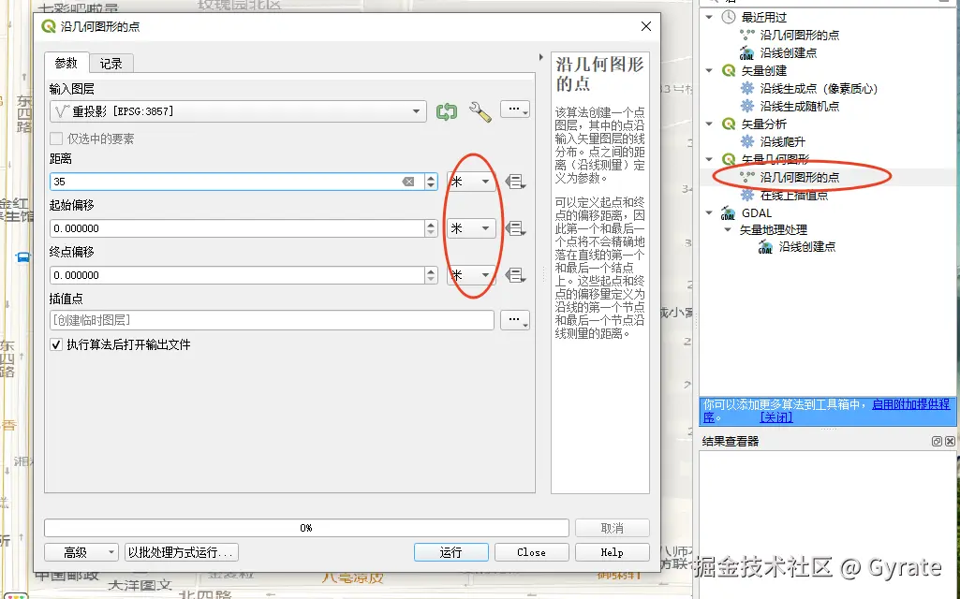Increment 起始偏移 using its stepper arrow
The height and width of the screenshot is (599, 960).
[x=430, y=225]
